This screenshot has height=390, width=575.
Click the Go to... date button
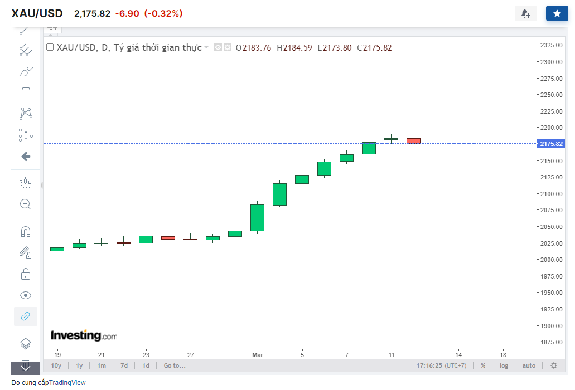[175, 365]
